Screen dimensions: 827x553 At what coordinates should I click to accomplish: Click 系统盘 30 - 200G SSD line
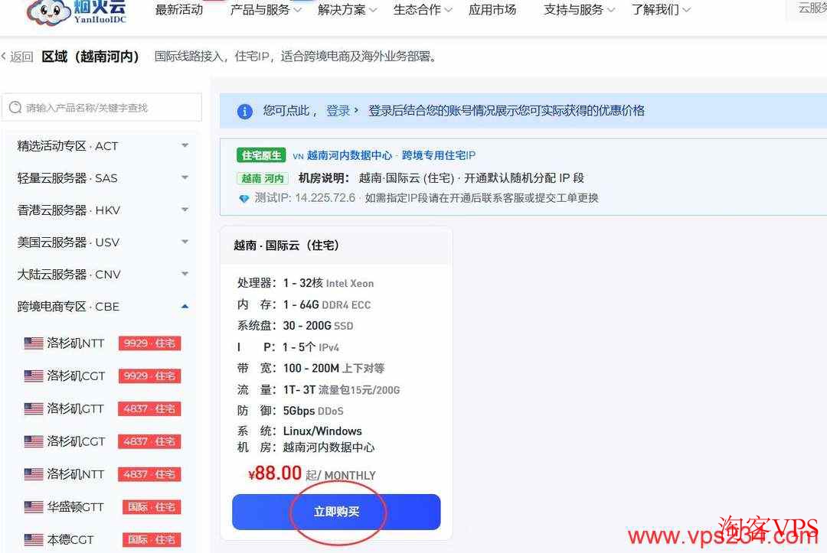[x=296, y=326]
